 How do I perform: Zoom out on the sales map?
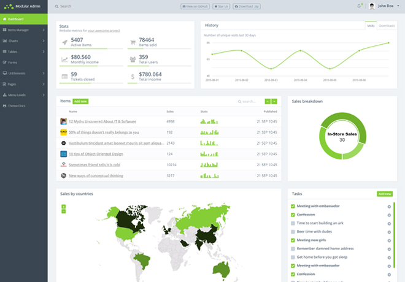[x=64, y=211]
